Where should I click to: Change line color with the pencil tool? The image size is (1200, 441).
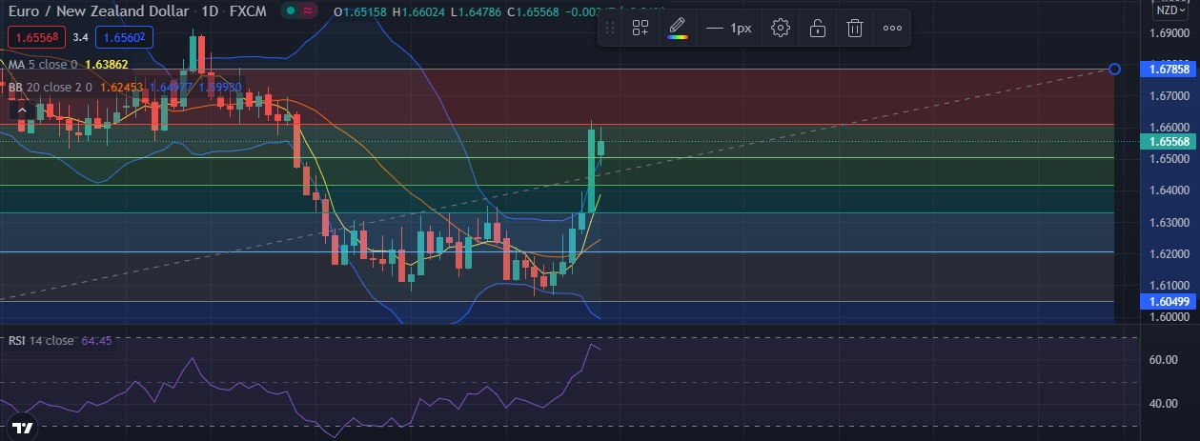(678, 29)
